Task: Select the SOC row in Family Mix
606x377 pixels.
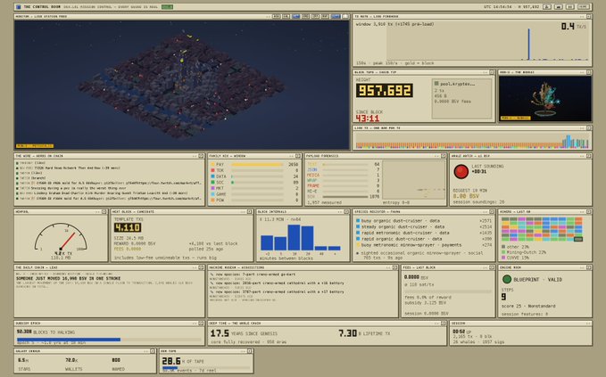Action: tap(254, 182)
